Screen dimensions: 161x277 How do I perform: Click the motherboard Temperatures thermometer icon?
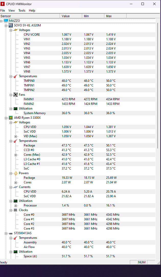tap(16, 76)
